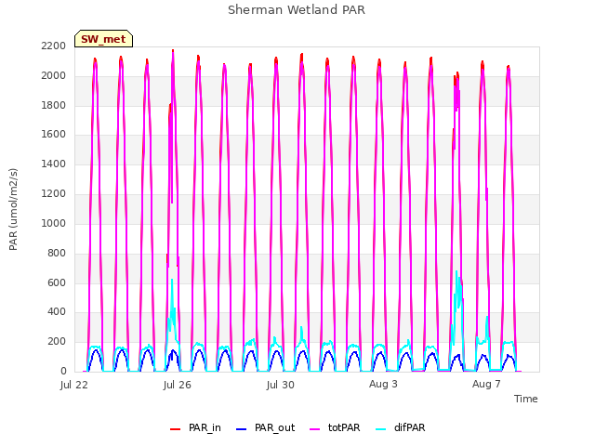Image resolution: width=595 pixels, height=446 pixels.
Task: Click the Jul 26 x-axis tick label
Action: [x=178, y=385]
